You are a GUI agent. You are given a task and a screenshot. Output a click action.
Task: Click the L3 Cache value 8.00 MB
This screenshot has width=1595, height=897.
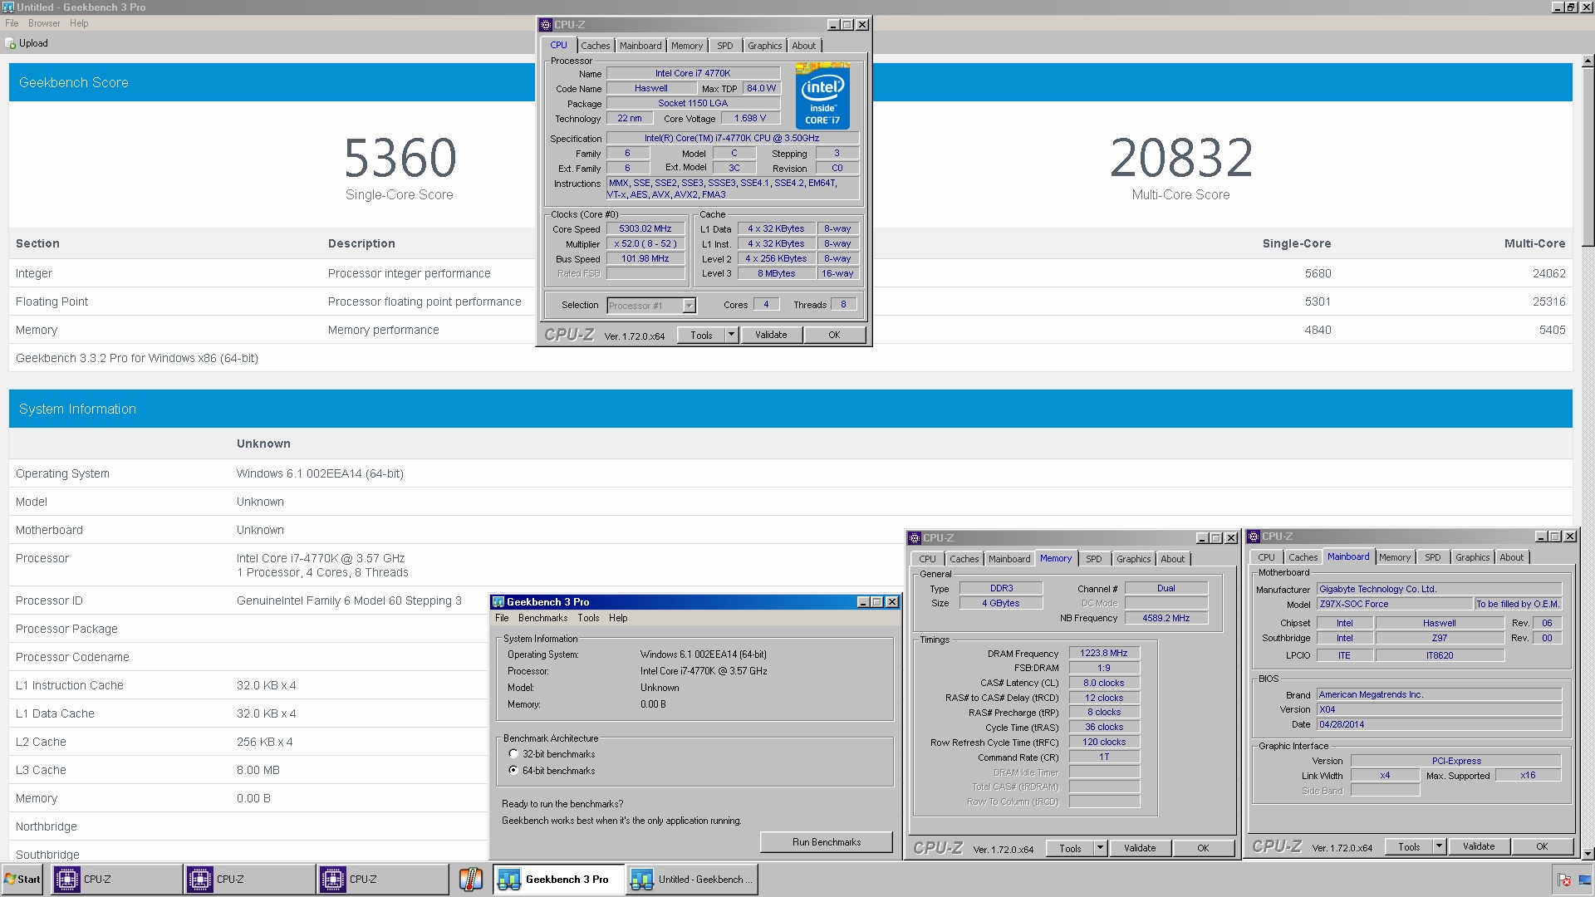click(x=258, y=770)
